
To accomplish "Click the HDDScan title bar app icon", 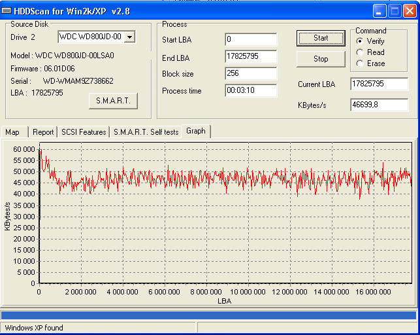I will tap(8, 10).
